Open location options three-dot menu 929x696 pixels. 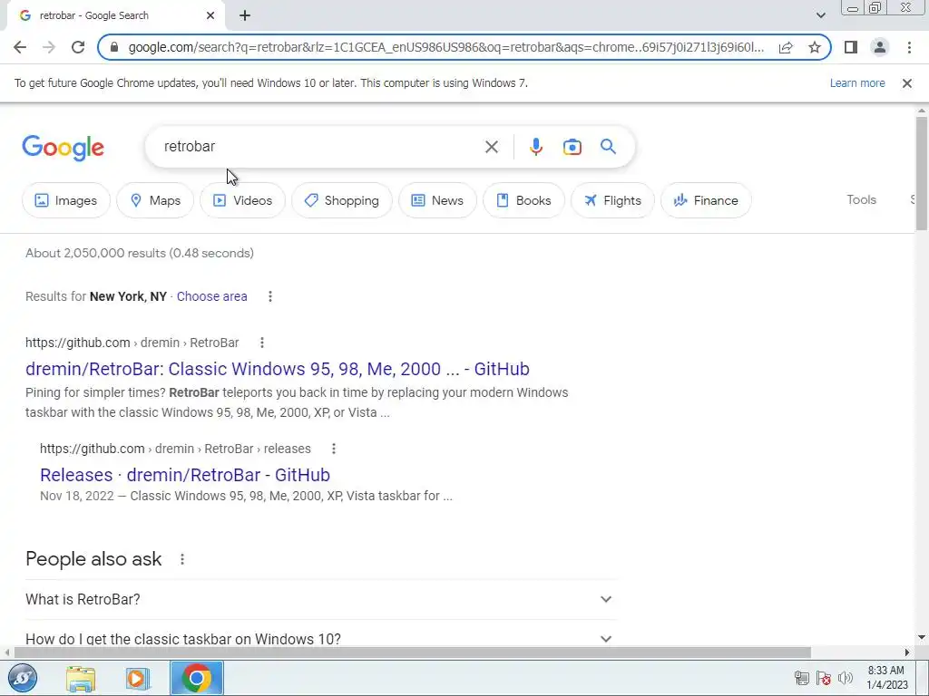coord(270,296)
